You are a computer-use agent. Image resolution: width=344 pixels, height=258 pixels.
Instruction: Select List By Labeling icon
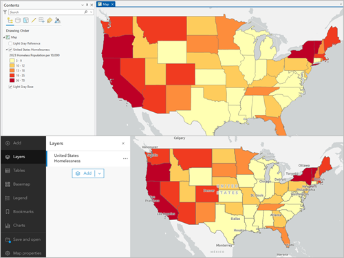tap(50, 21)
